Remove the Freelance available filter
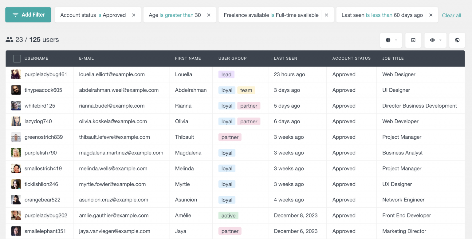This screenshot has height=239, width=472. pos(326,15)
